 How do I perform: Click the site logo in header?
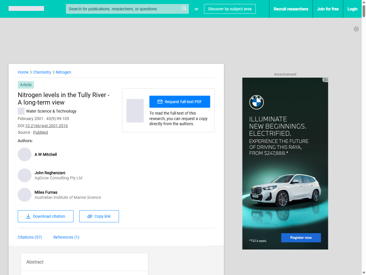tap(26, 9)
